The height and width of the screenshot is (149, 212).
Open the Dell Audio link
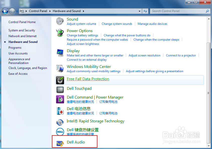[x=76, y=142]
